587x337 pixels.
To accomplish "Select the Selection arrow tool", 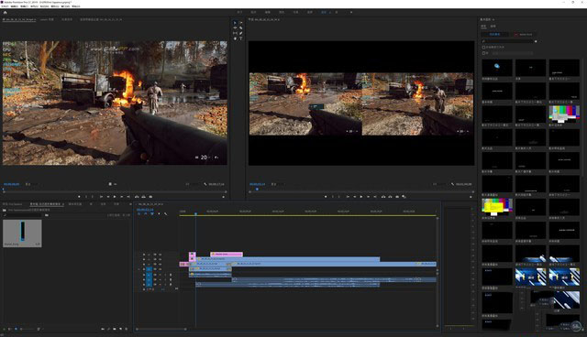I will (235, 23).
